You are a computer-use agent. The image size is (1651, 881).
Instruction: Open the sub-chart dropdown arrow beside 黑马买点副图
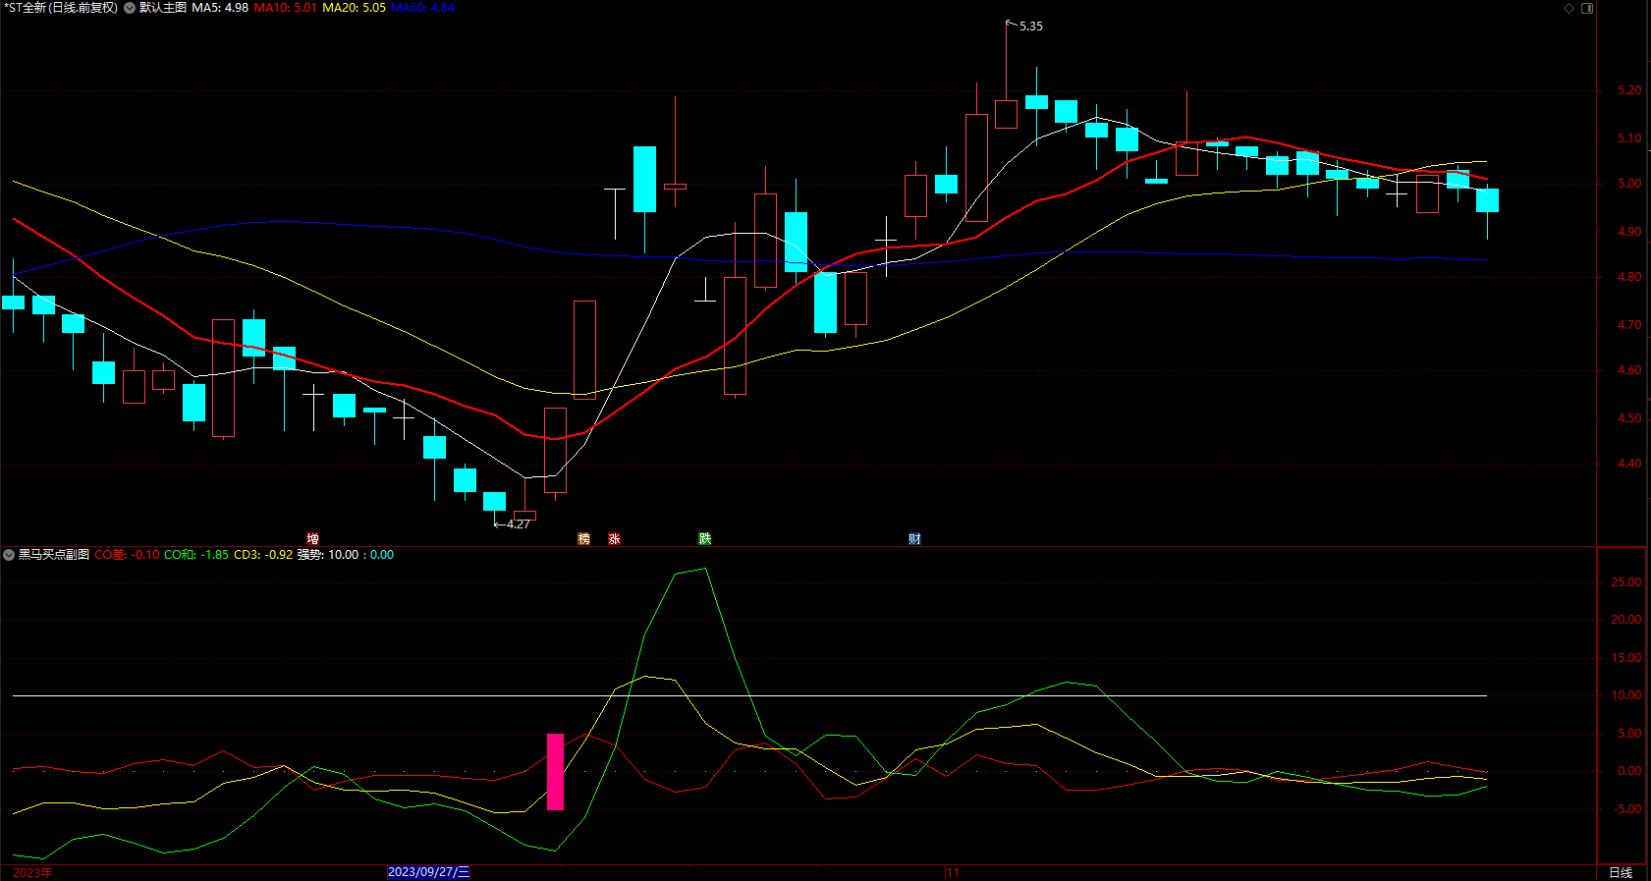coord(9,555)
